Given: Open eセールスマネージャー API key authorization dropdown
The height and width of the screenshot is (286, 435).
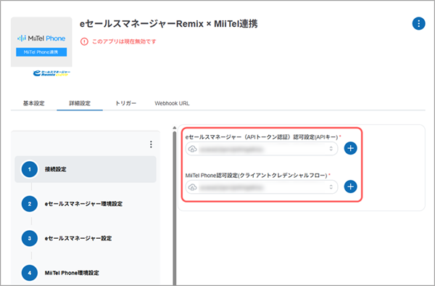Looking at the screenshot, I should point(262,149).
